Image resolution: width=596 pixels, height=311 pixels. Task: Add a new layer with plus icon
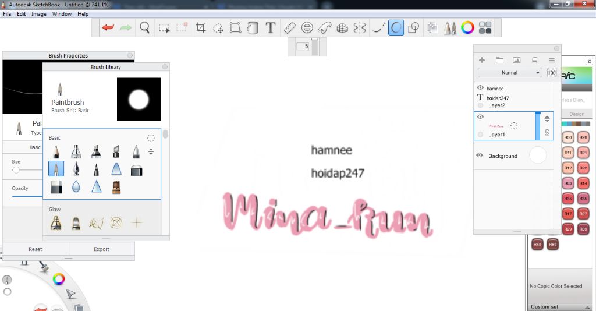coord(481,60)
